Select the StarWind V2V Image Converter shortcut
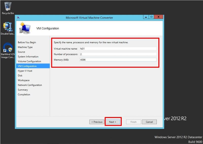Viewport: 203px width, 144px height. [x=8, y=51]
